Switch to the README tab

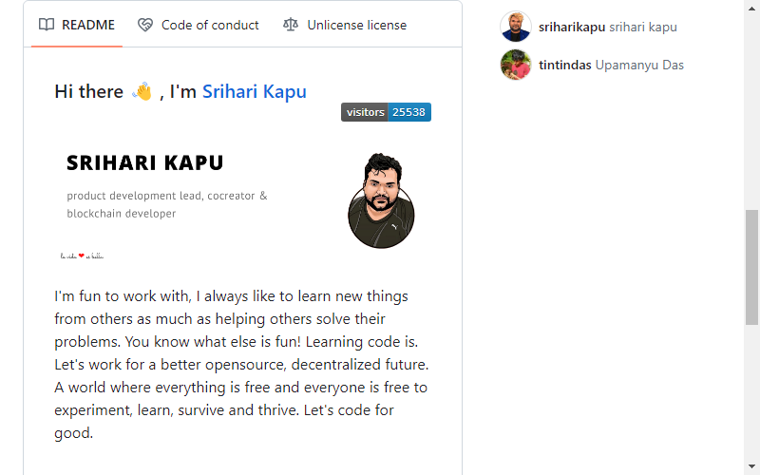(77, 25)
